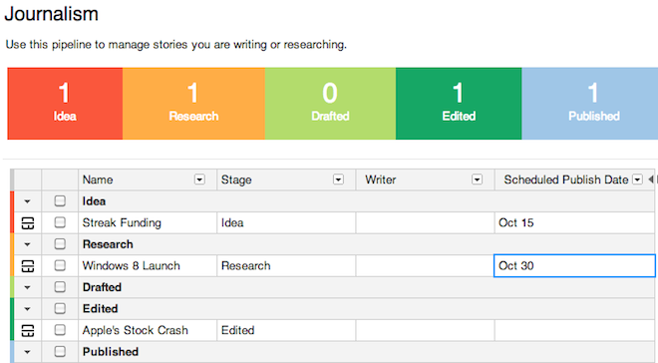Viewport: 658px width, 363px height.
Task: Open the Streak Funding box name
Action: [x=122, y=222]
